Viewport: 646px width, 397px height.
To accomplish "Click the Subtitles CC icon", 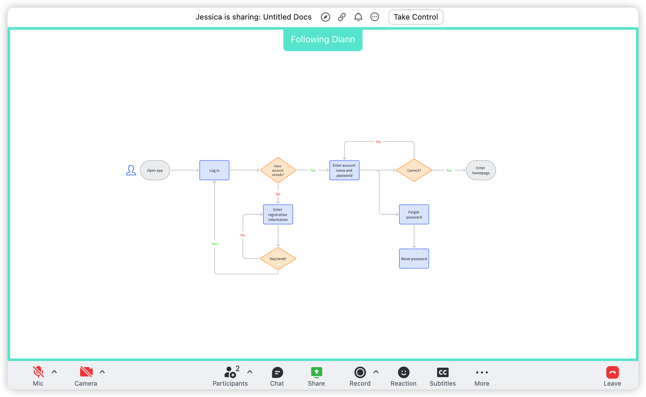I will pos(443,372).
